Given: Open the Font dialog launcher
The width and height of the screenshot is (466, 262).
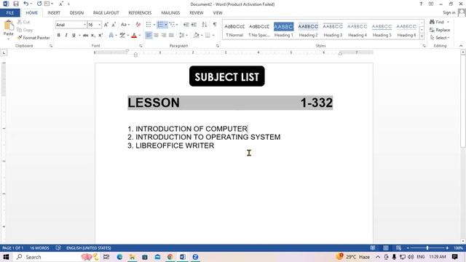Looking at the screenshot, I should point(141,46).
